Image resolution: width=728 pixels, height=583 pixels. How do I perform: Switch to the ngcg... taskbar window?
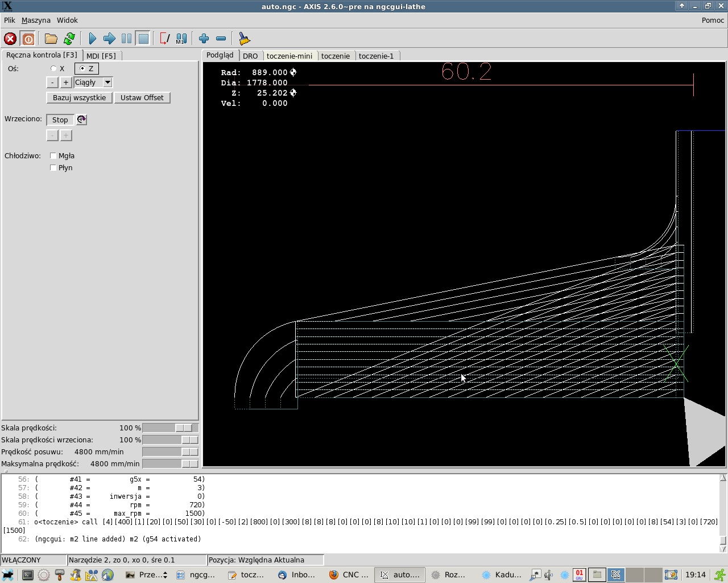pyautogui.click(x=196, y=575)
